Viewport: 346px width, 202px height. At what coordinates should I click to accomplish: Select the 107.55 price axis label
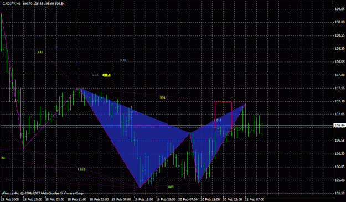[x=339, y=88]
